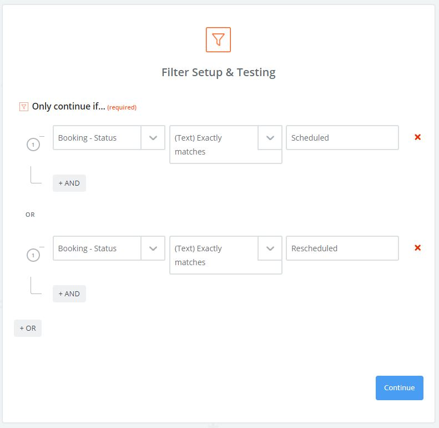Delete the Scheduled filter rule with red X
This screenshot has height=428, width=439.
point(417,137)
